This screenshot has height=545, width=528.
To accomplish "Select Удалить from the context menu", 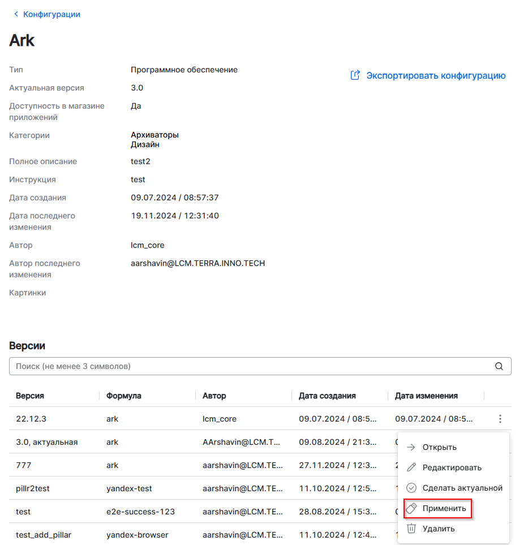I will (x=439, y=529).
